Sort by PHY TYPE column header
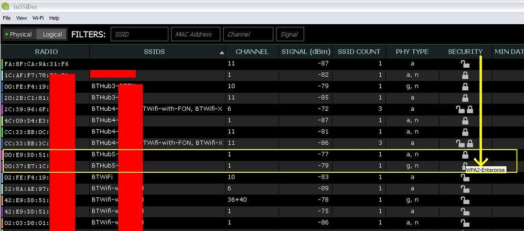Viewport: 524px width, 231px height. pos(412,52)
